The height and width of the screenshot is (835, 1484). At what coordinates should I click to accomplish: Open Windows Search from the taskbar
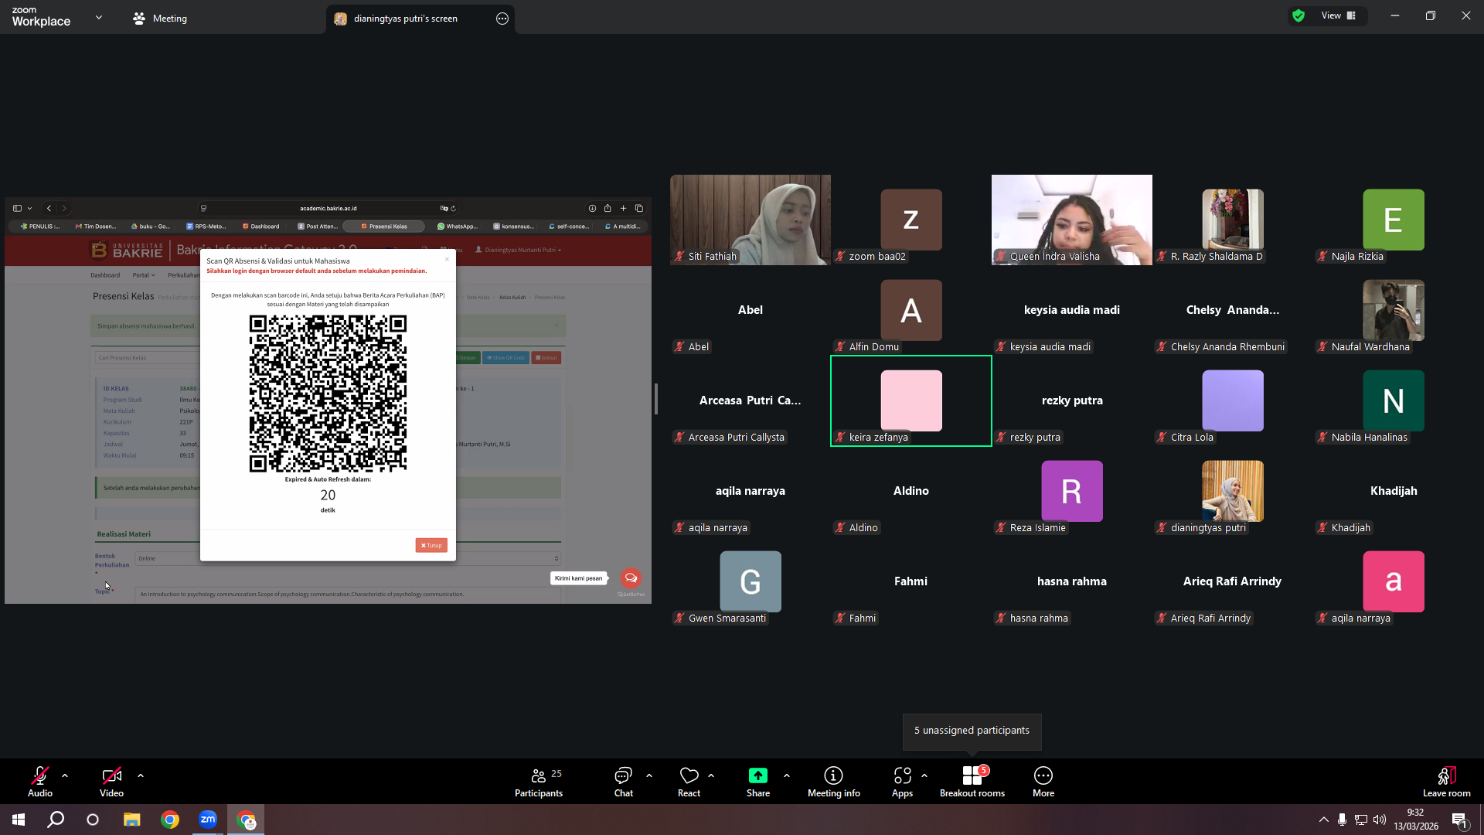[x=56, y=820]
